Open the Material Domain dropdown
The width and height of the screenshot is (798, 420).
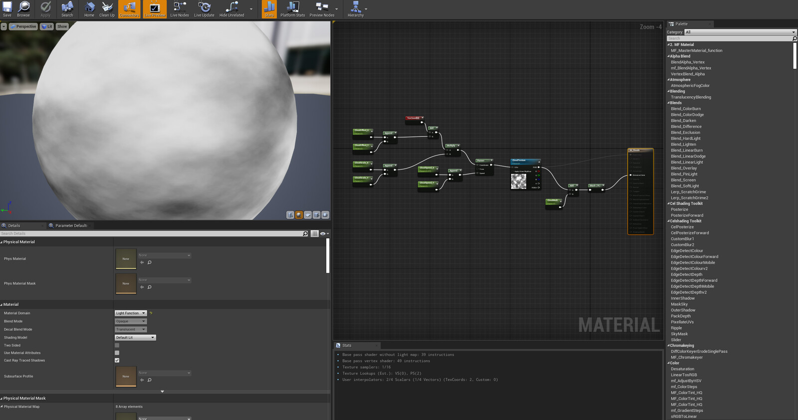coord(131,313)
